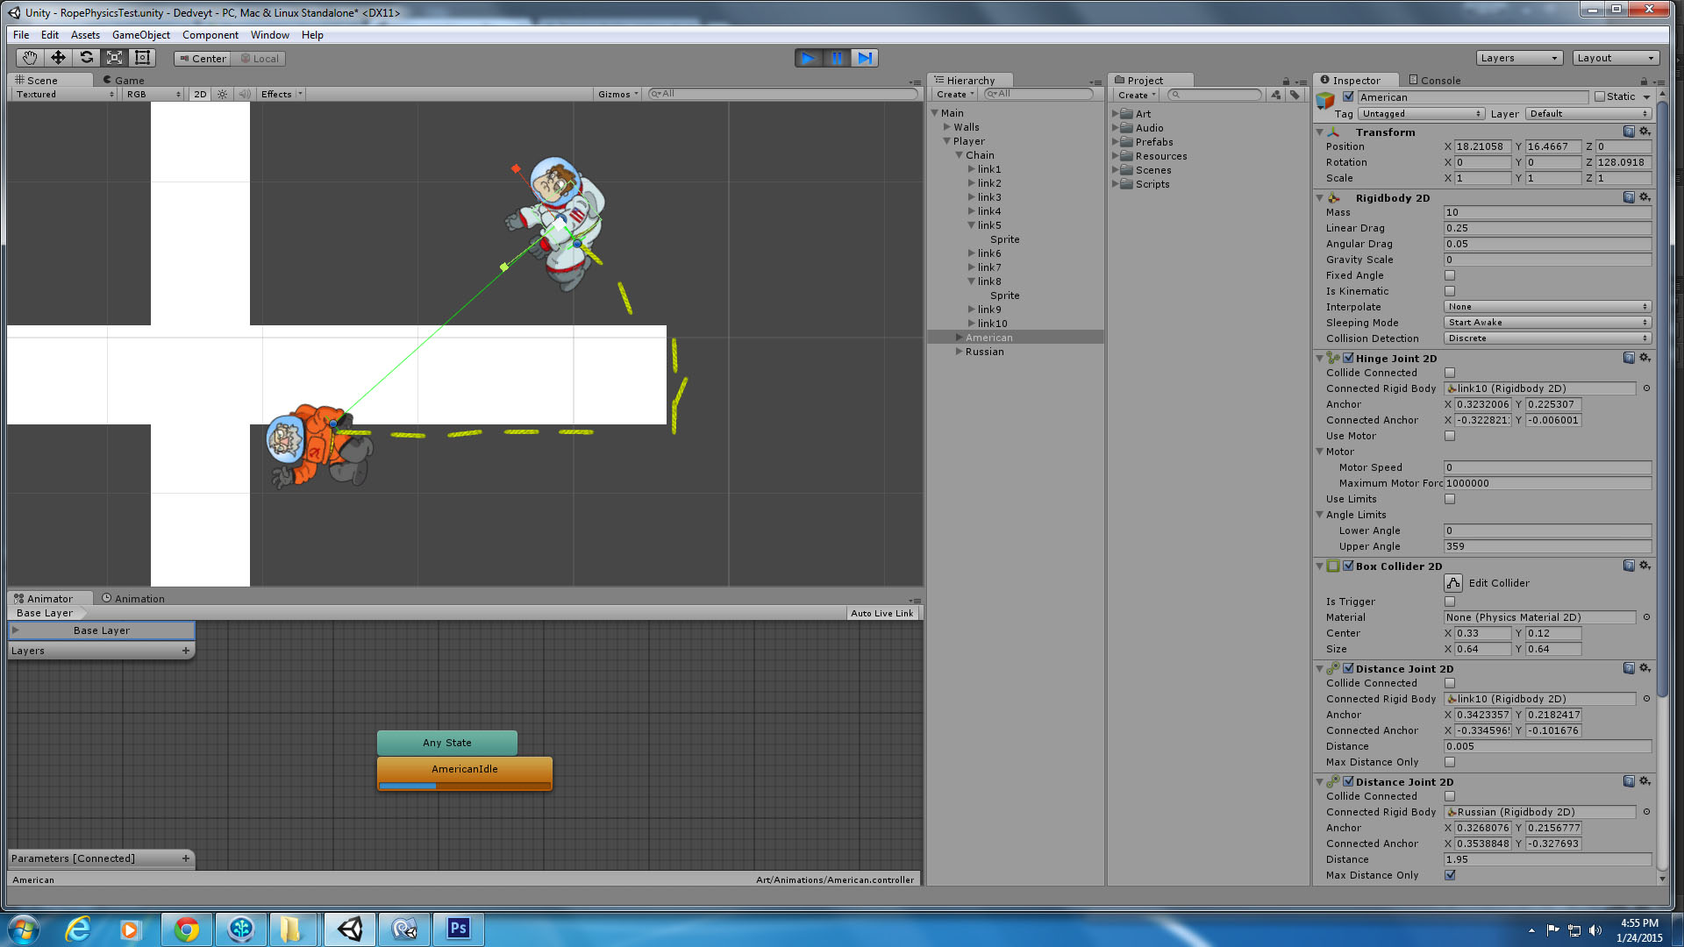The image size is (1684, 947).
Task: Pick Box Collider material object selector
Action: click(x=1646, y=617)
